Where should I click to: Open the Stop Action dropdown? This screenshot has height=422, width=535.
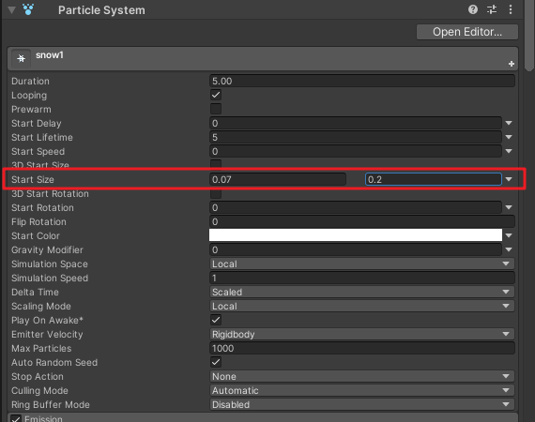point(362,376)
